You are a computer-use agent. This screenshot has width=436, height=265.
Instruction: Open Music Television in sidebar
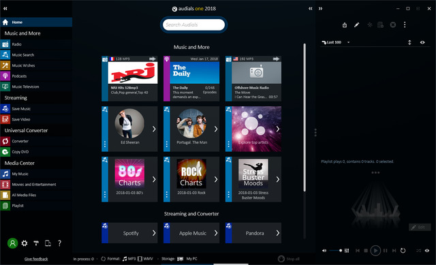click(36, 87)
